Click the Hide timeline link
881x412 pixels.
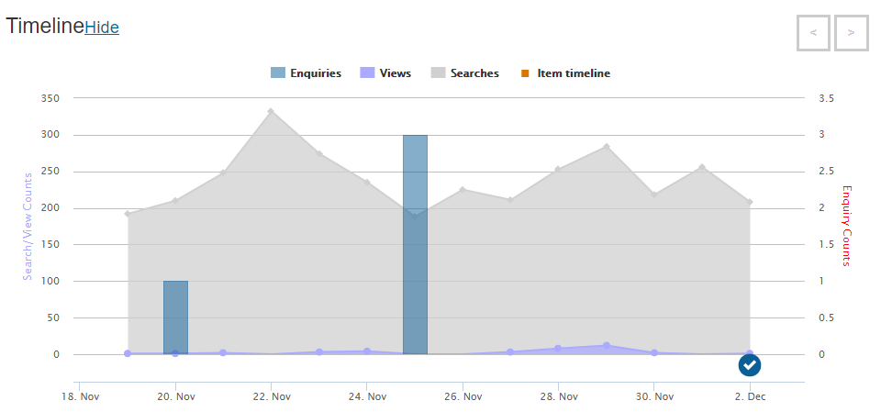(x=102, y=28)
